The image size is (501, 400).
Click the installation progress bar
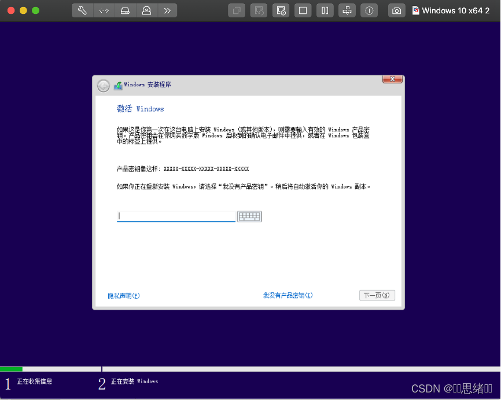coord(250,369)
